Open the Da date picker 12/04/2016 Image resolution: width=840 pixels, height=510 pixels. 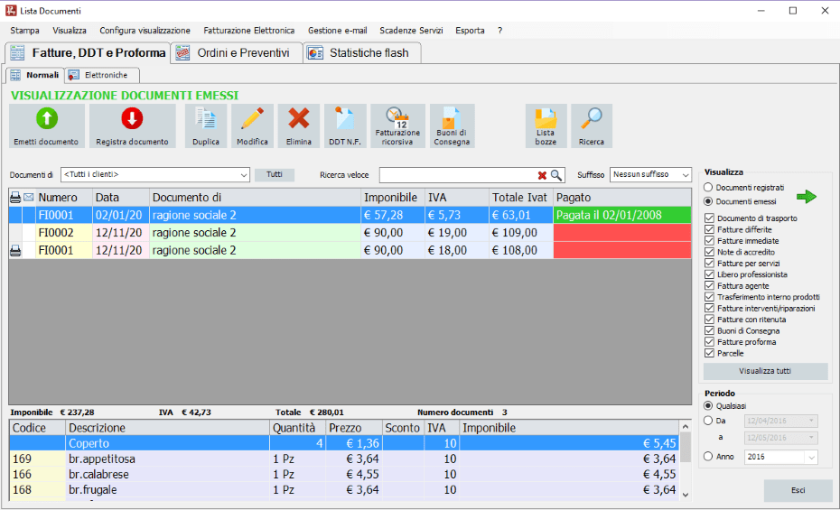811,421
